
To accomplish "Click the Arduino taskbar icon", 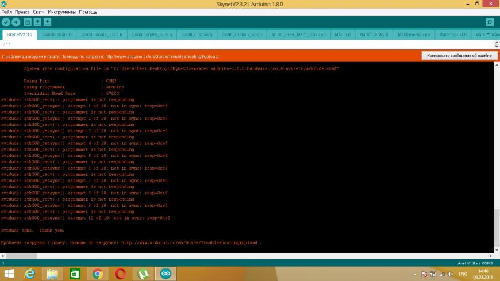I will pyautogui.click(x=166, y=274).
